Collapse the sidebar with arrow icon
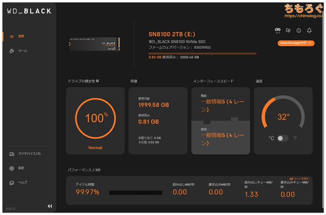The image size is (326, 215). (x=50, y=206)
